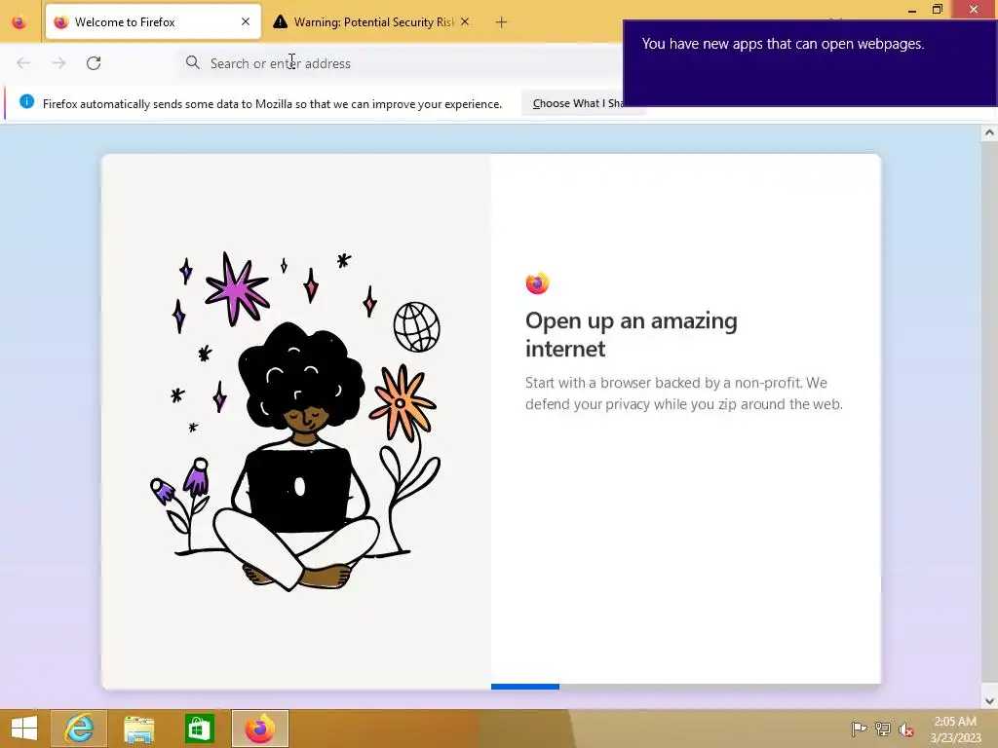
Task: Click the network icon in system tray
Action: pyautogui.click(x=883, y=729)
